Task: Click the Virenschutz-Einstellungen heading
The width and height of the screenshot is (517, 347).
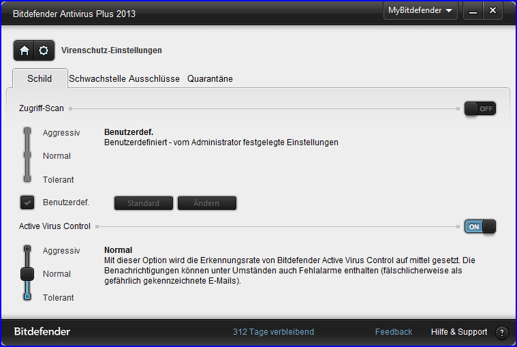Action: point(112,50)
